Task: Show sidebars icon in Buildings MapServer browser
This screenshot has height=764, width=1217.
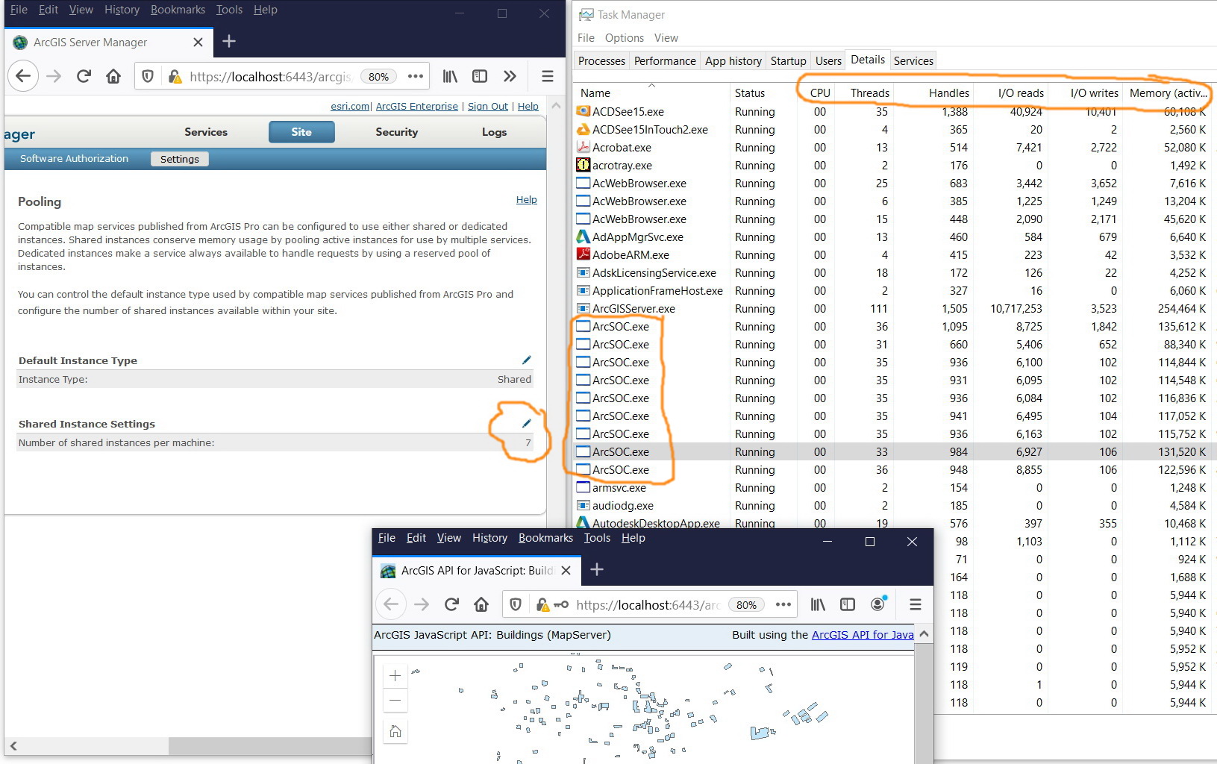Action: pyautogui.click(x=847, y=604)
